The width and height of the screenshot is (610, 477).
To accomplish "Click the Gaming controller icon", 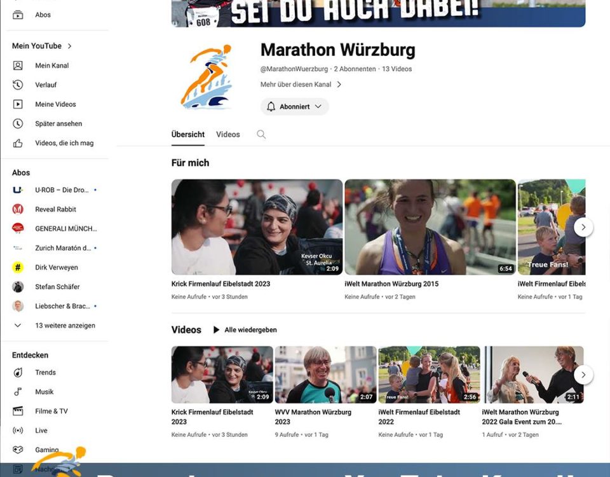I will [18, 450].
